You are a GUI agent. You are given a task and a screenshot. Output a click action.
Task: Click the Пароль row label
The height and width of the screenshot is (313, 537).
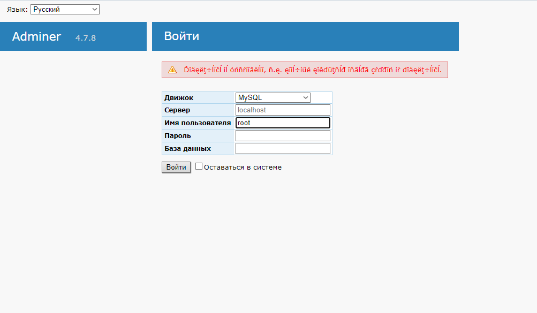pyautogui.click(x=178, y=136)
